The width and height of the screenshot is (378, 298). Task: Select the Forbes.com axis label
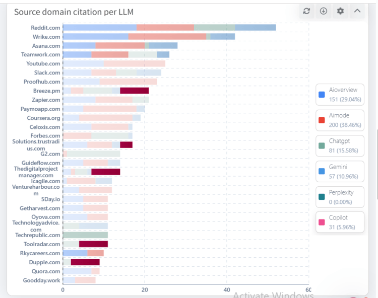tap(45, 136)
